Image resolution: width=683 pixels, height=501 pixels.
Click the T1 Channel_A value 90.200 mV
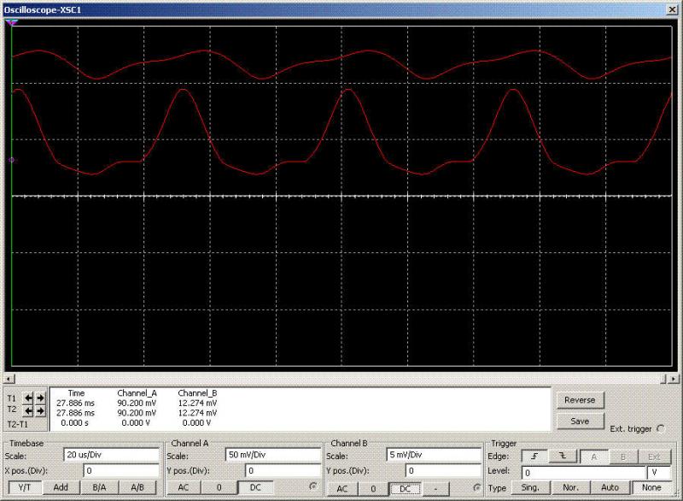tap(137, 403)
